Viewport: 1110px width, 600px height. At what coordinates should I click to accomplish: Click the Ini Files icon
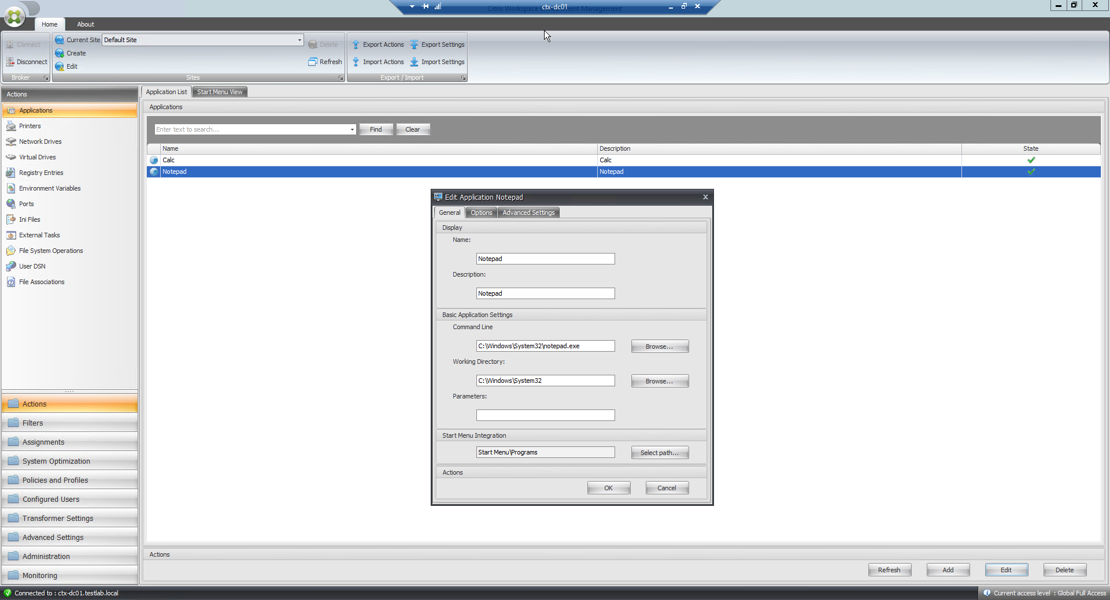[11, 219]
